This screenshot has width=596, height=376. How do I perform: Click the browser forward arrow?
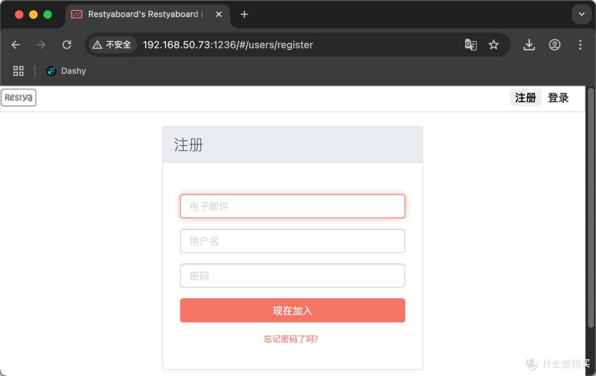41,45
